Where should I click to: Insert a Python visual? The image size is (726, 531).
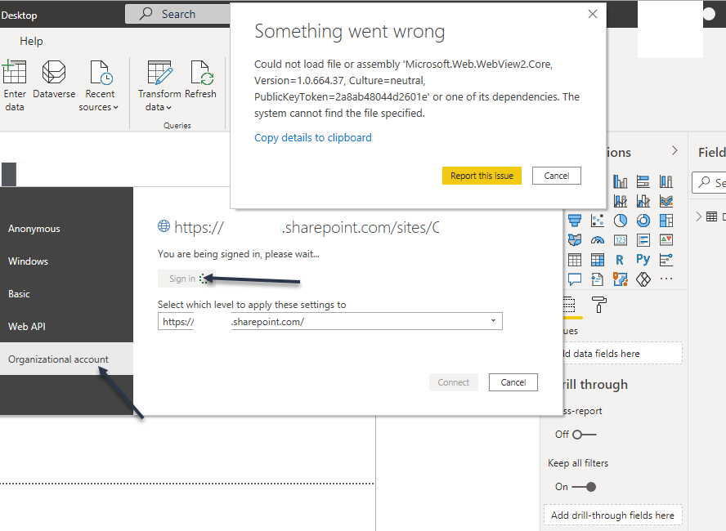643,260
